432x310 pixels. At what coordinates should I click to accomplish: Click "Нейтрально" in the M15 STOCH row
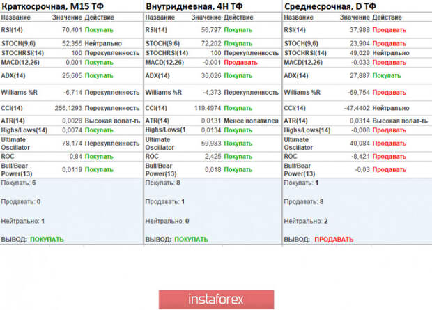[103, 43]
